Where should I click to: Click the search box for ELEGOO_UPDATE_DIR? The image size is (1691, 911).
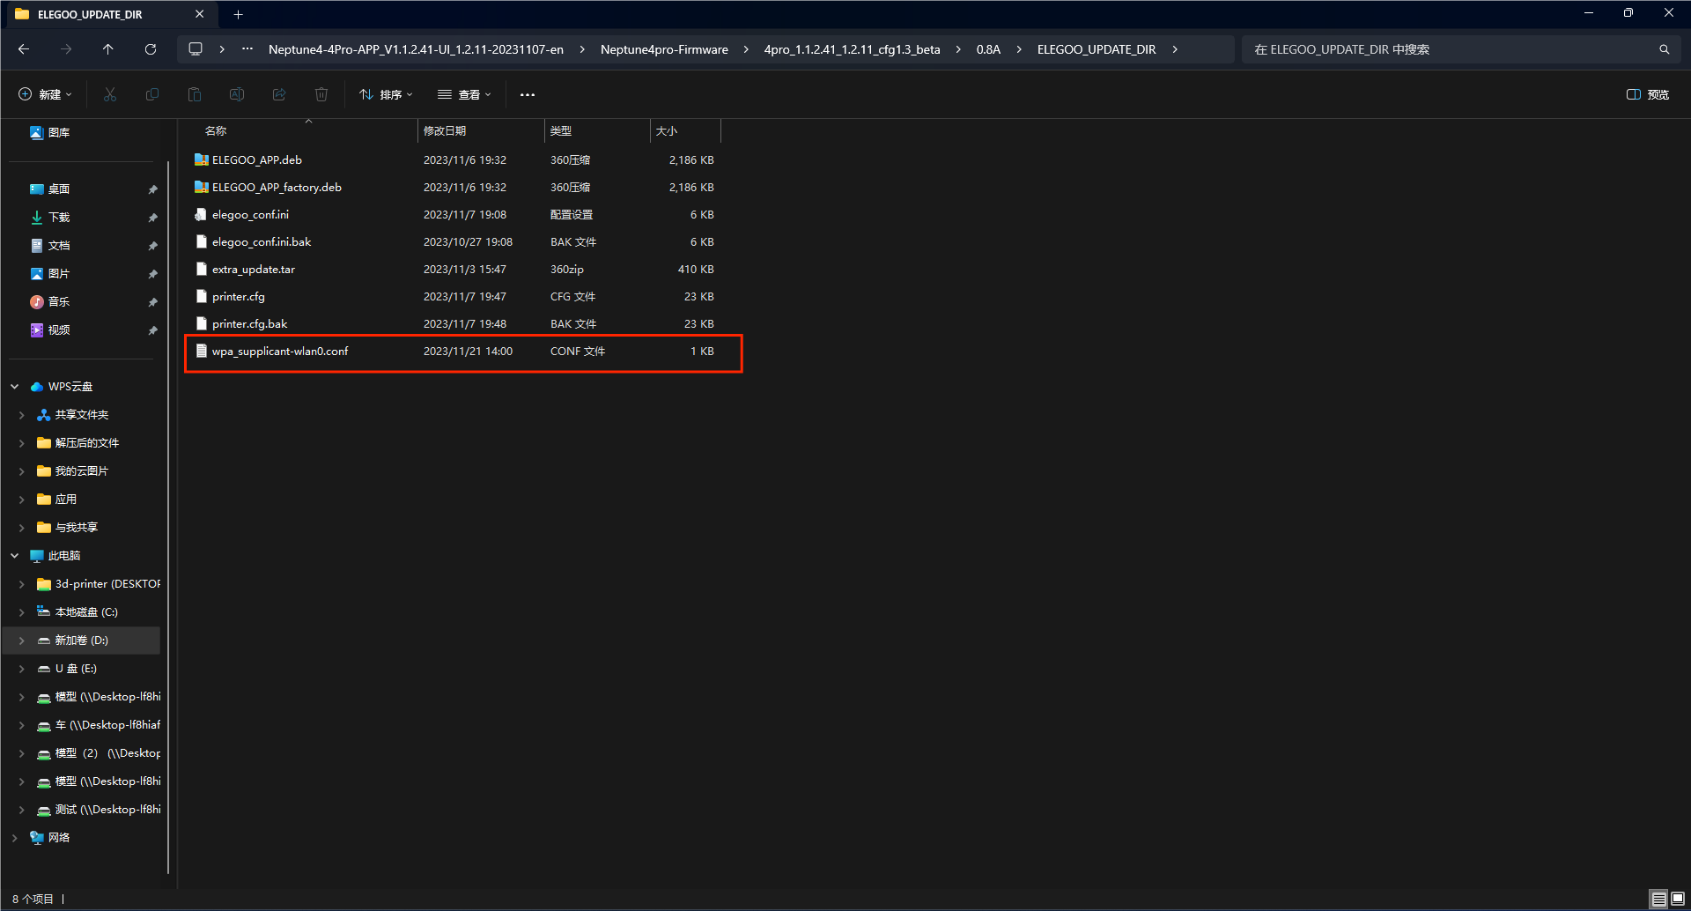(x=1453, y=49)
